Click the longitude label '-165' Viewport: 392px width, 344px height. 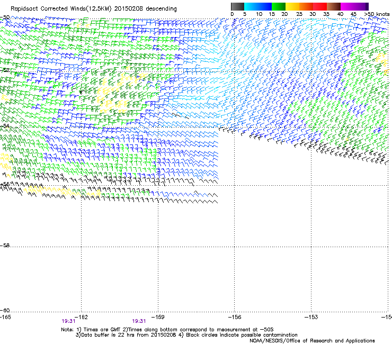tap(5, 317)
